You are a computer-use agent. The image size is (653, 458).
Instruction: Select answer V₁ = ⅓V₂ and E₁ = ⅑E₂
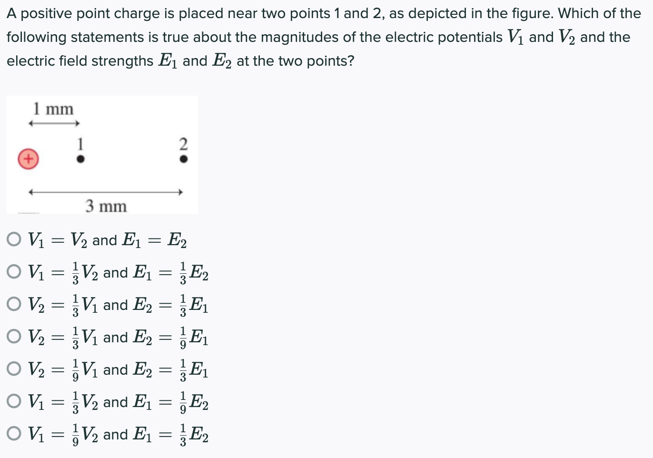click(x=14, y=401)
